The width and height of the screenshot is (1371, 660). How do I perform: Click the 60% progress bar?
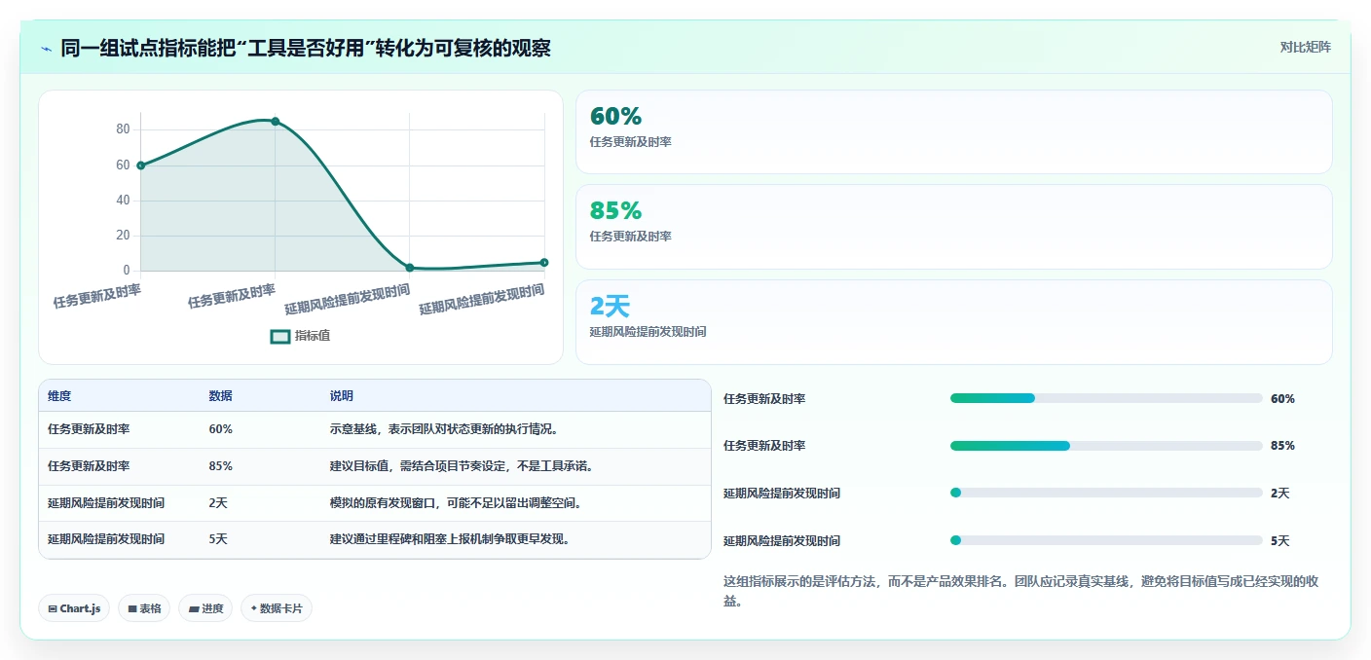1106,398
